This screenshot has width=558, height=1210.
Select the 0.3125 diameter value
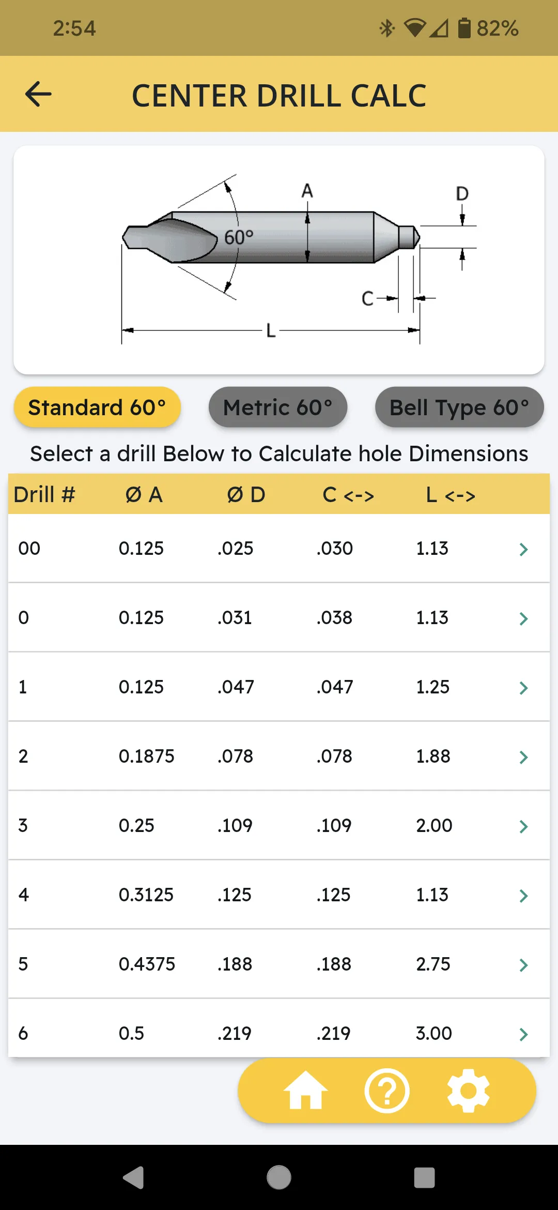(146, 895)
